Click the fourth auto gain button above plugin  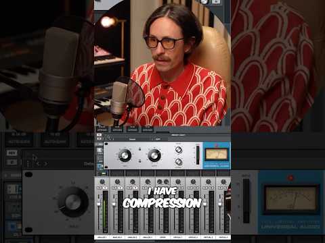point(148,130)
